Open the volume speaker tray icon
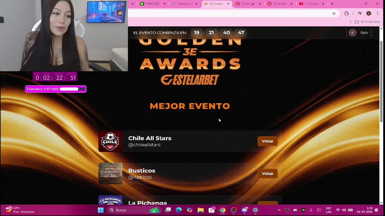This screenshot has height=216, width=385. click(x=344, y=210)
